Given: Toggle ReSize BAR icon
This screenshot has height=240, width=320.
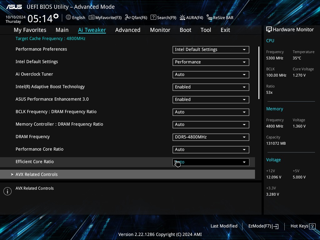Looking at the screenshot, I should (209, 17).
